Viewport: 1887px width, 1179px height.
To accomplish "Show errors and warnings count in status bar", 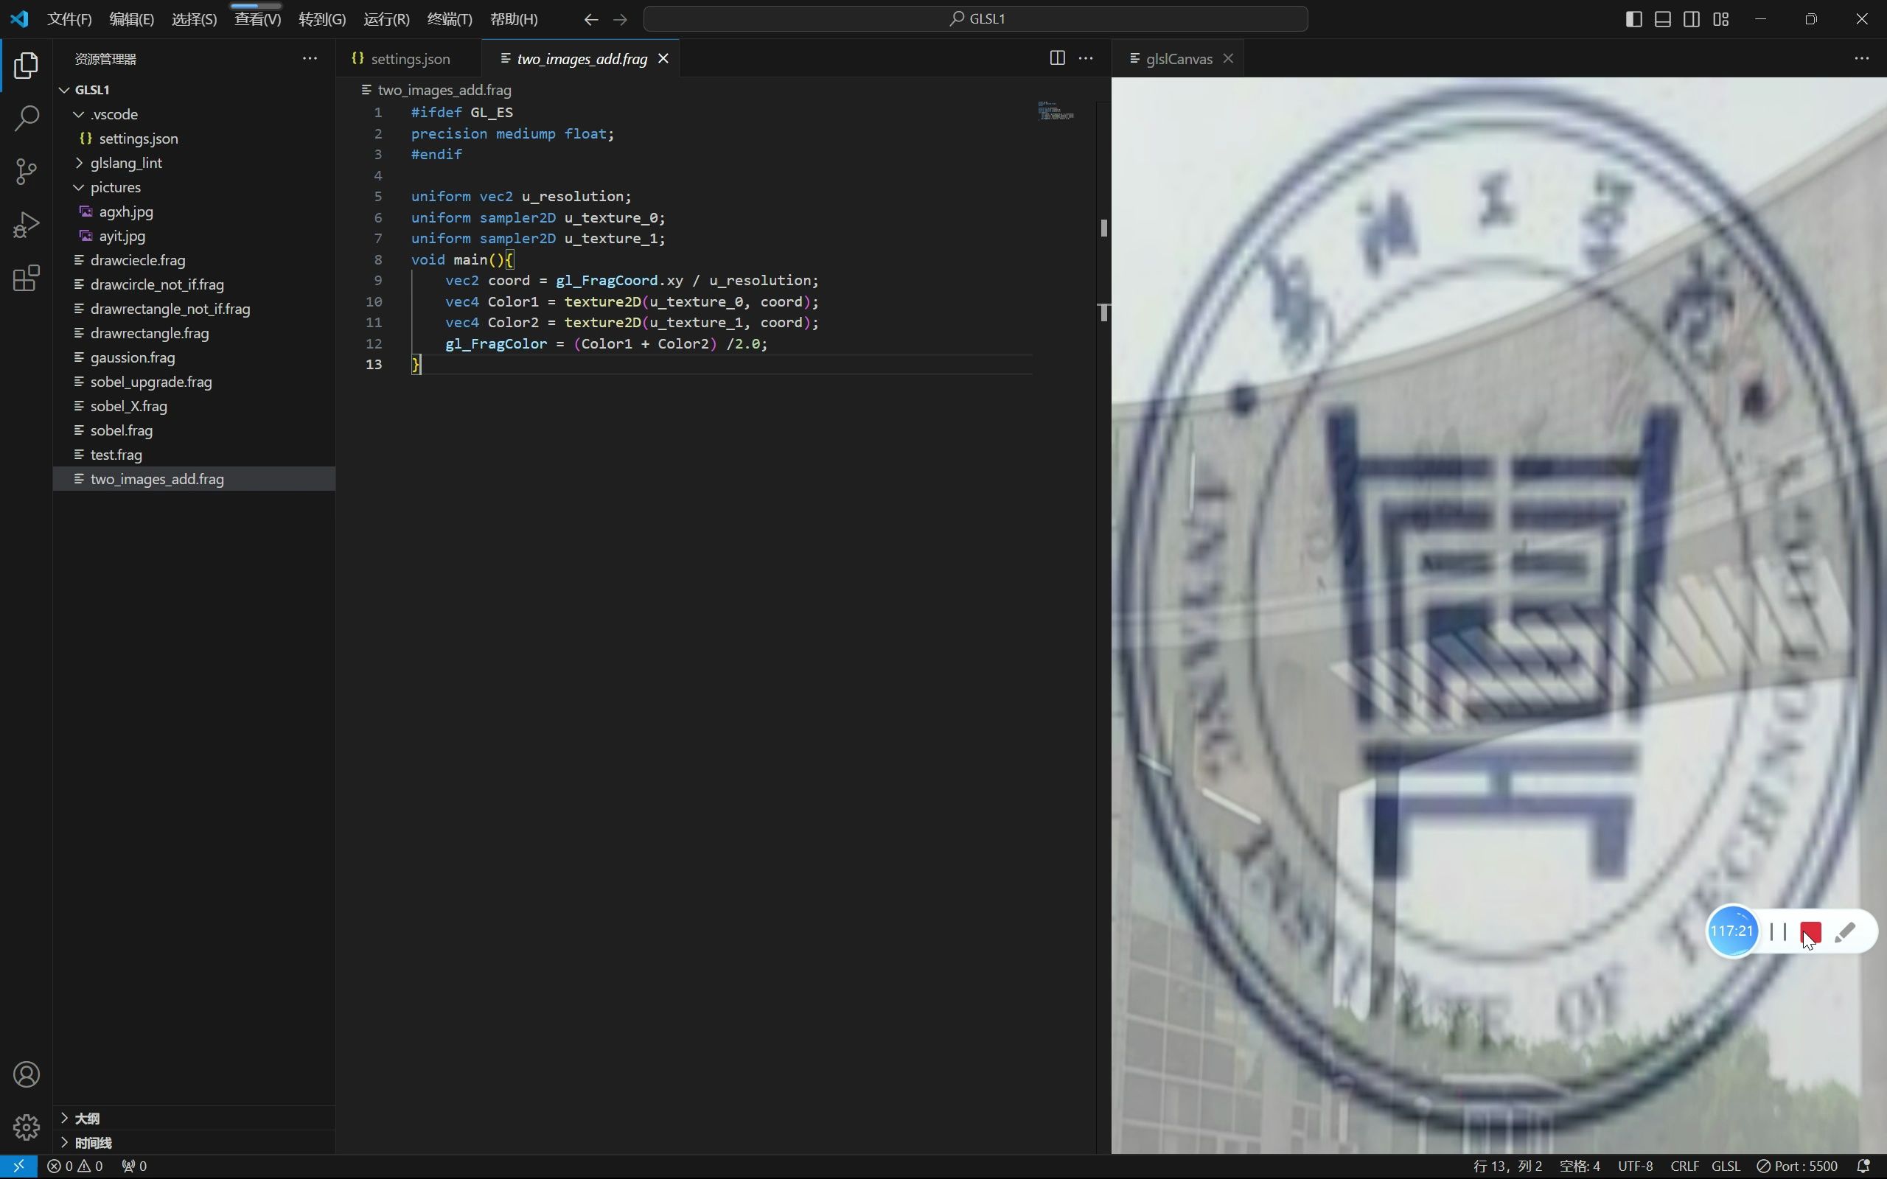I will pyautogui.click(x=75, y=1166).
